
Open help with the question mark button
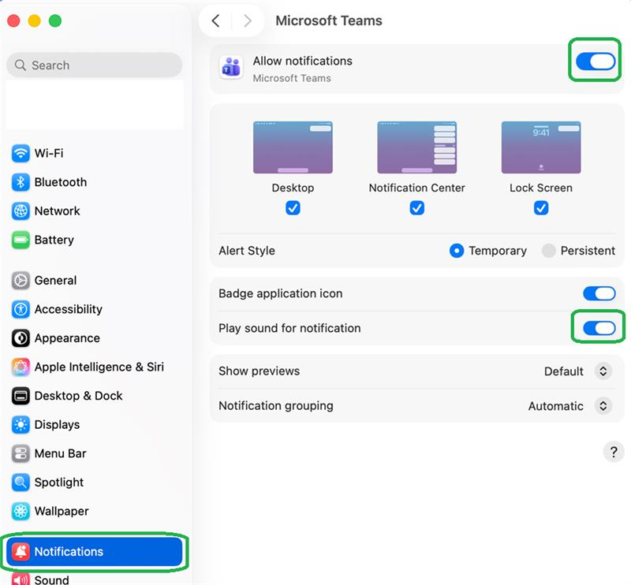tap(614, 453)
